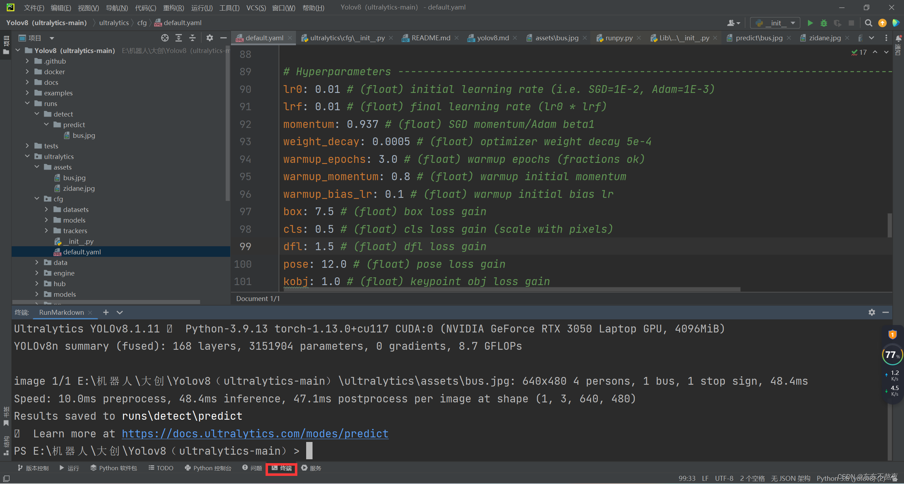The width and height of the screenshot is (904, 484).
Task: Collapse the runs folder
Action: pos(27,103)
